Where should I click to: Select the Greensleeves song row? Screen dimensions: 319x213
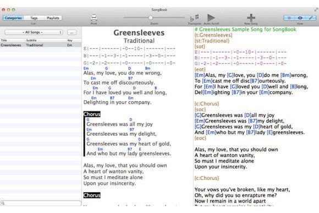[x=41, y=45]
